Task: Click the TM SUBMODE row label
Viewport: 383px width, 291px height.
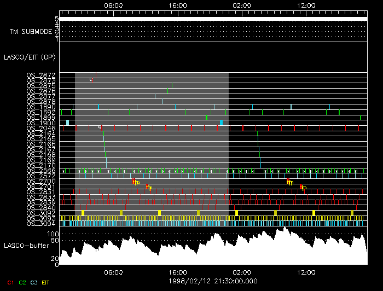Action: pyautogui.click(x=31, y=31)
